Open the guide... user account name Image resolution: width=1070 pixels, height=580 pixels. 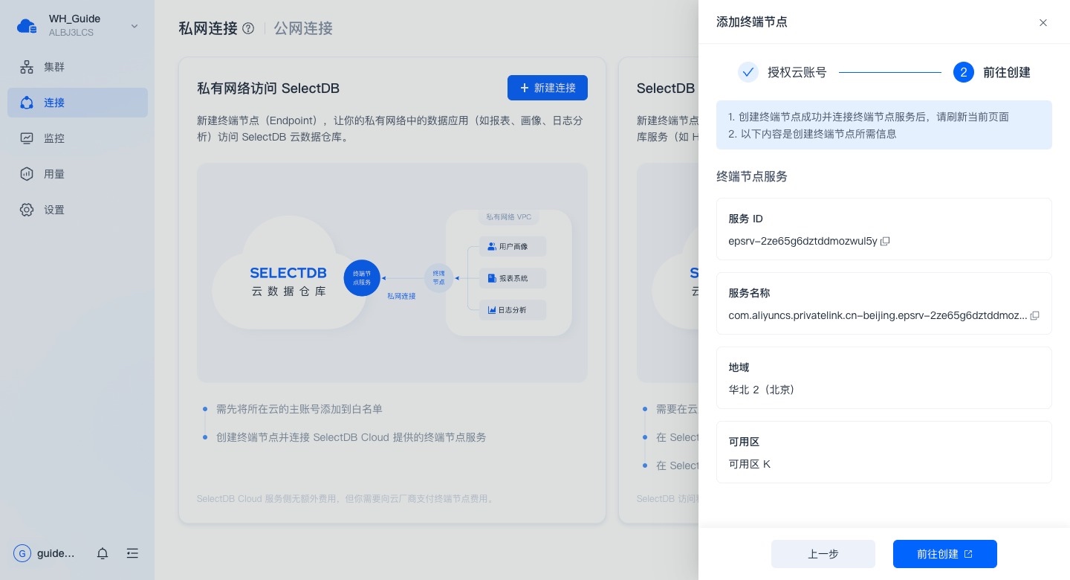point(56,553)
